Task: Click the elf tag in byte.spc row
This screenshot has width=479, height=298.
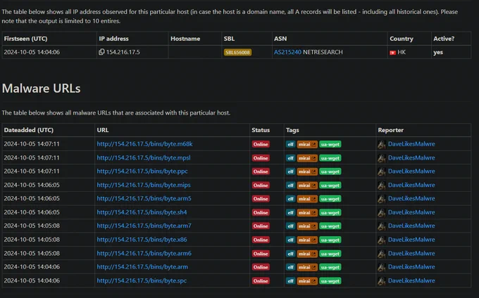Action: coord(290,281)
